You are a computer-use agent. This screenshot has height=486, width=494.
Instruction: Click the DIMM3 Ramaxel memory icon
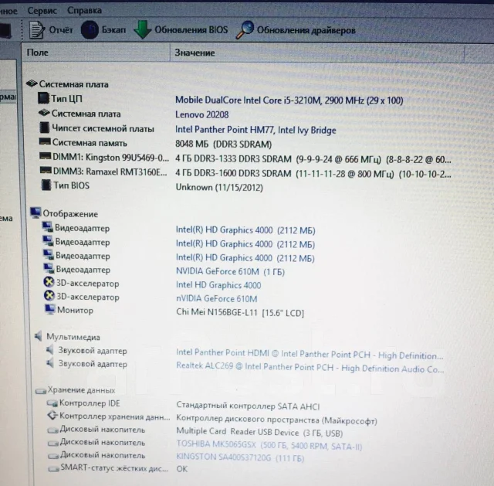pyautogui.click(x=46, y=171)
